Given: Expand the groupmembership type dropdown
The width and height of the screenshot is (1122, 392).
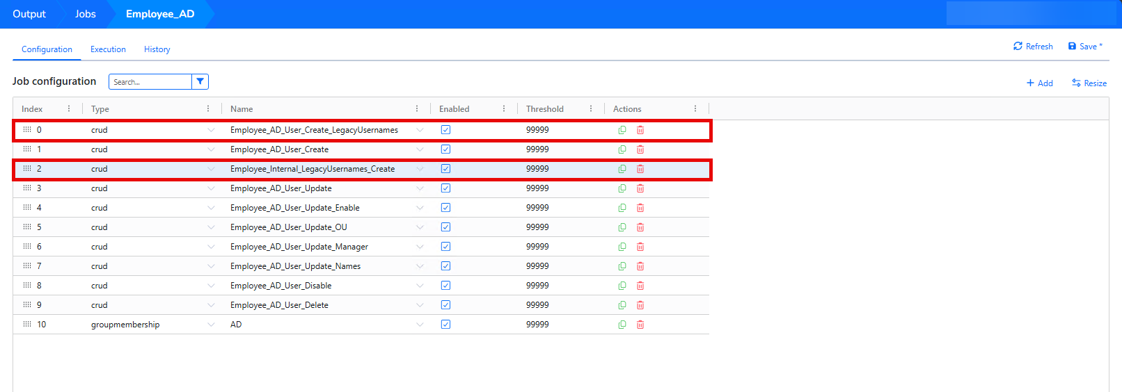Looking at the screenshot, I should [x=211, y=325].
